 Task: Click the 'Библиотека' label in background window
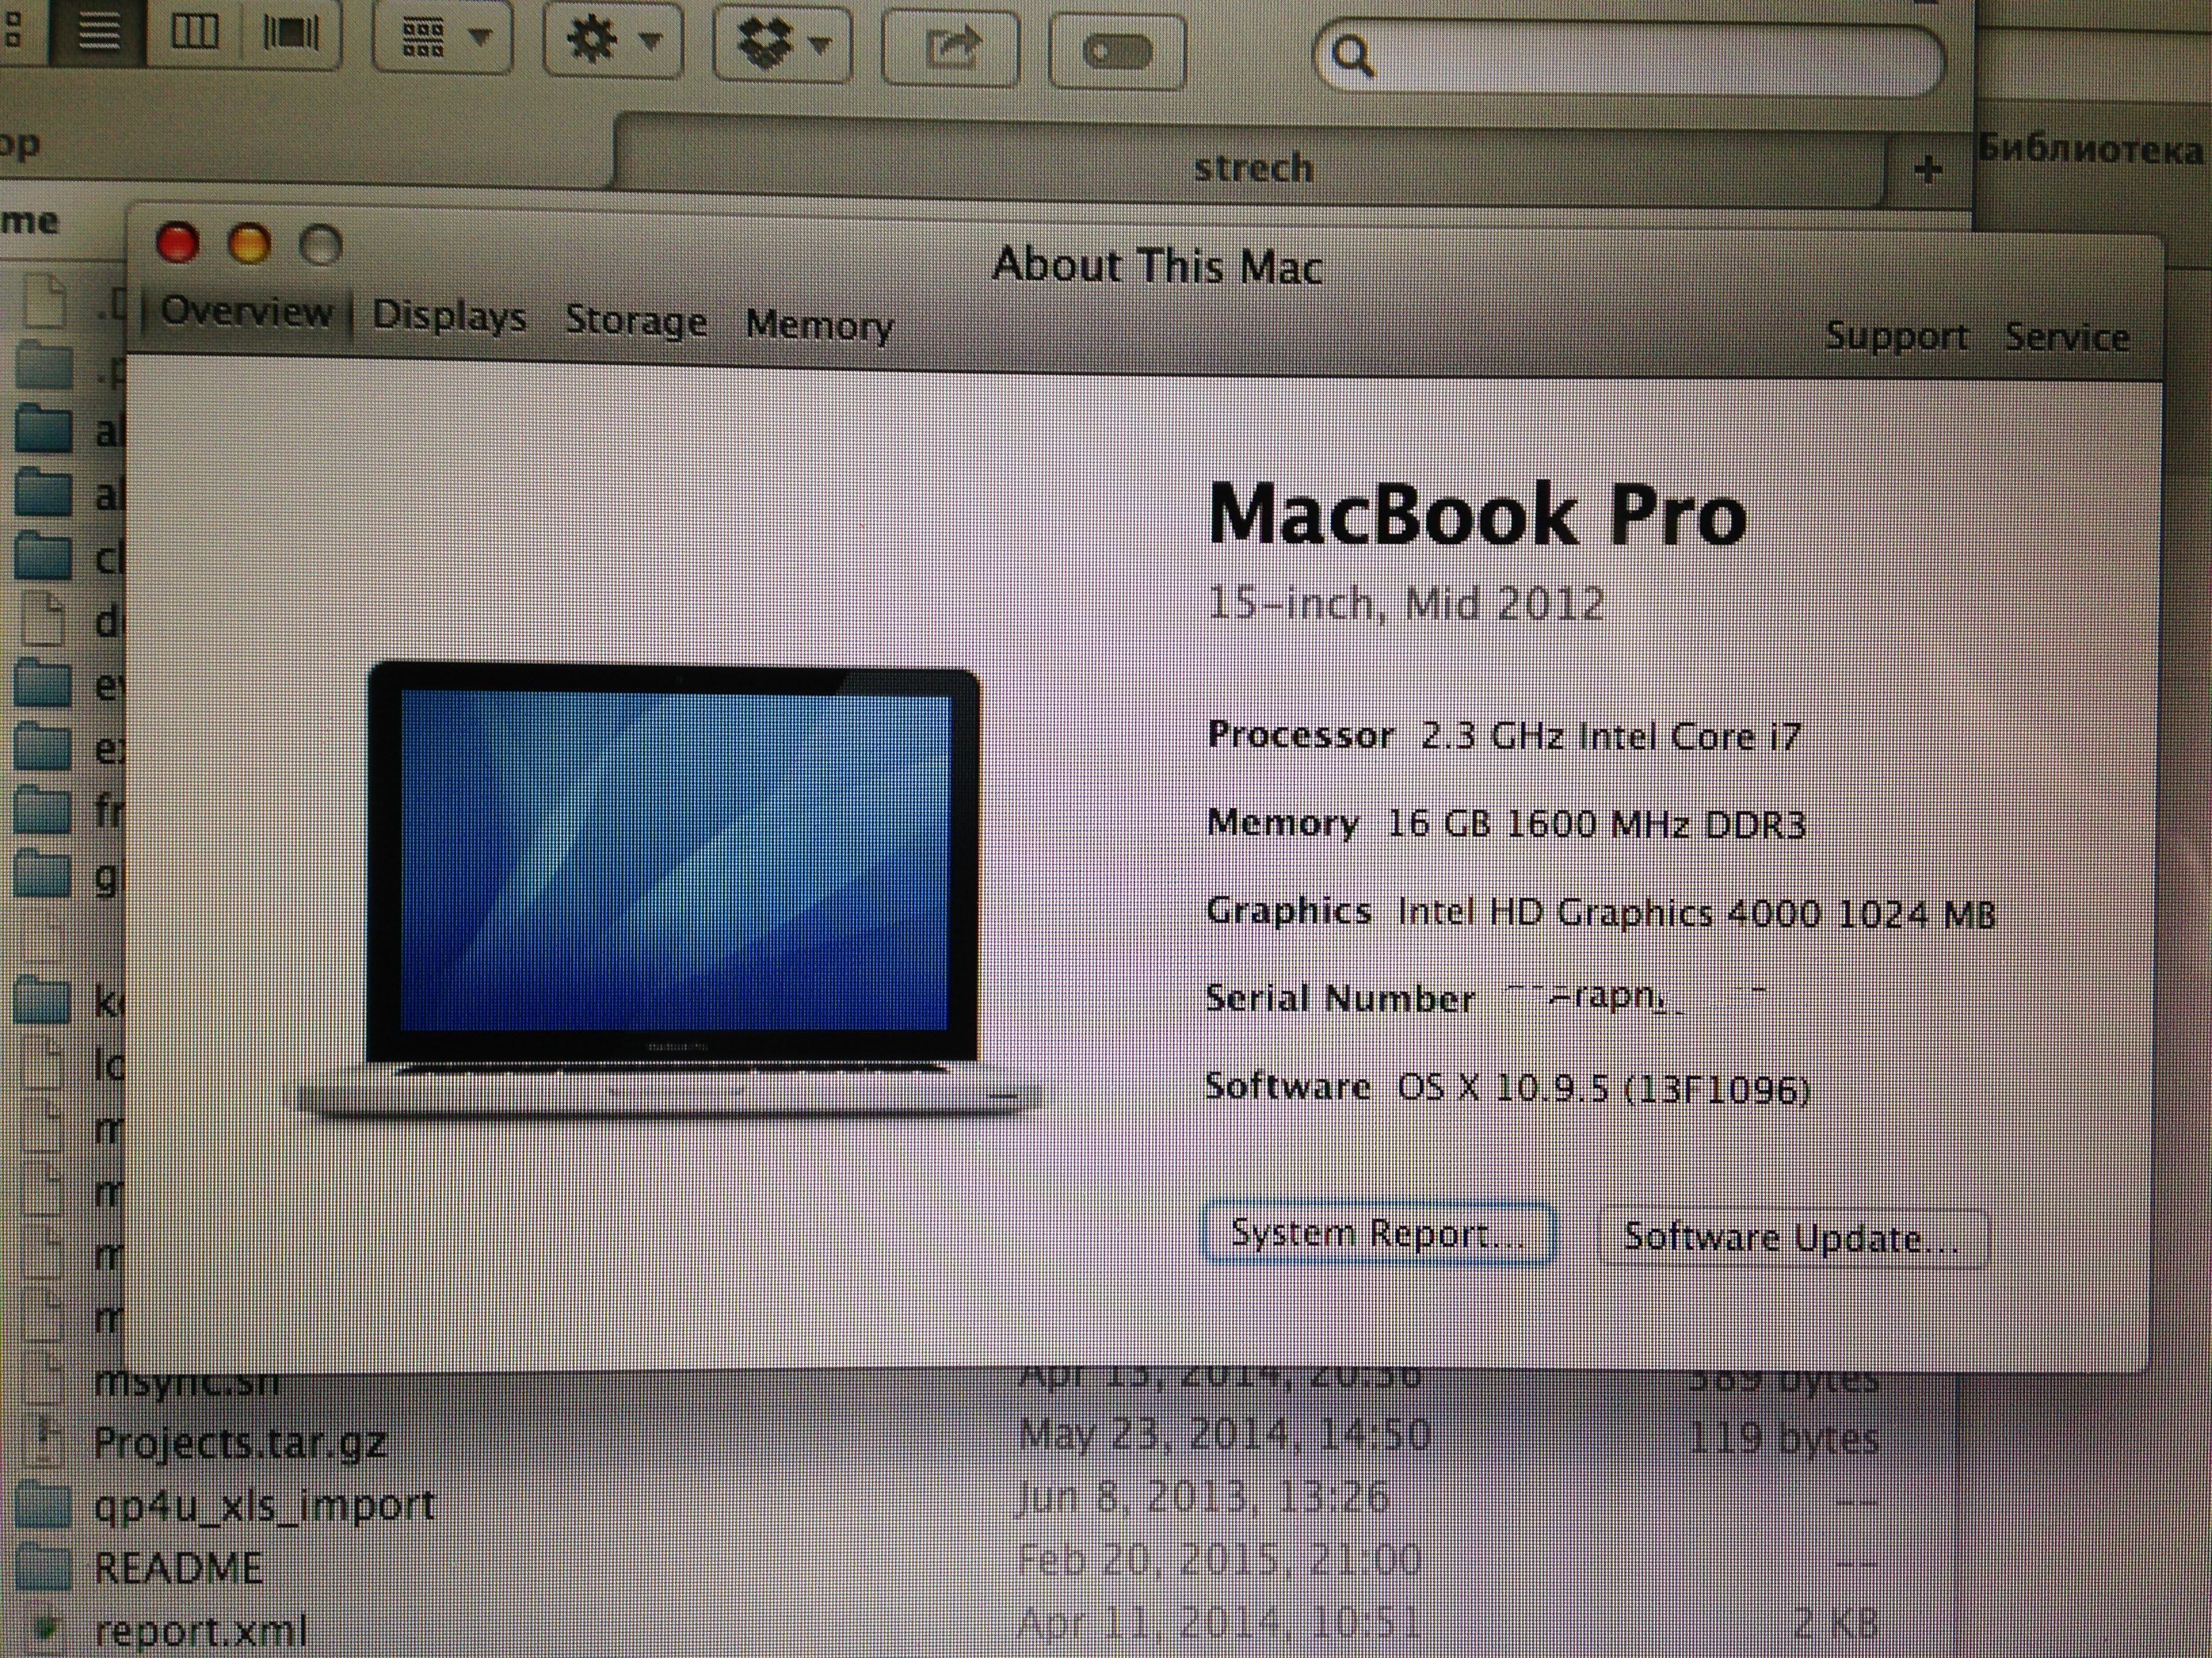point(2092,150)
